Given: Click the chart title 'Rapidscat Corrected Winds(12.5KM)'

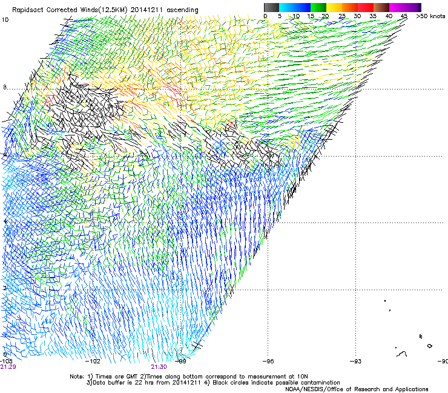Looking at the screenshot, I should click(70, 10).
